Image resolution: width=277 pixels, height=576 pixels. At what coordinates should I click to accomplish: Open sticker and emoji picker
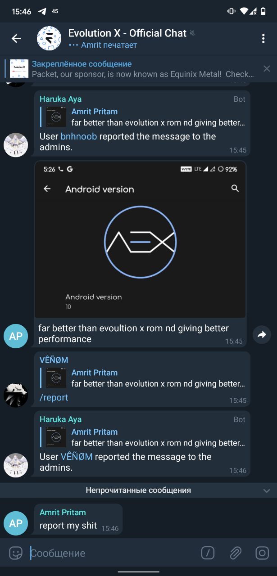(x=16, y=553)
